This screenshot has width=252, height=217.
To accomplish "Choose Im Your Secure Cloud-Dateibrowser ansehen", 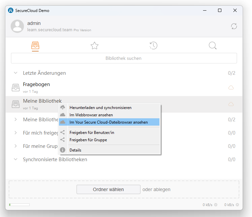I will 109,122.
